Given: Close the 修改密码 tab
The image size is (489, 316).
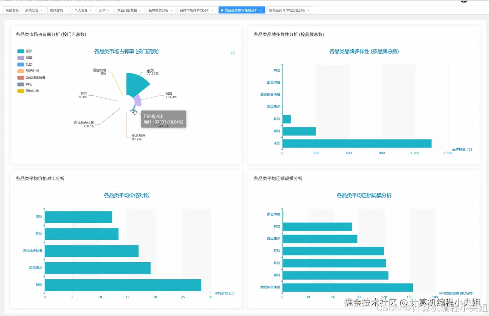Looking at the screenshot, I should (66, 11).
